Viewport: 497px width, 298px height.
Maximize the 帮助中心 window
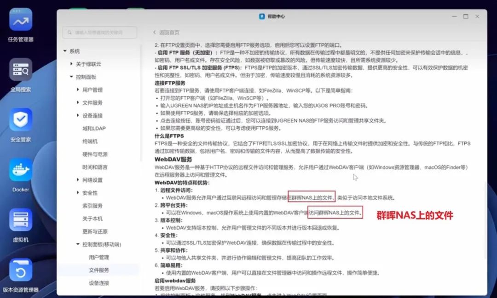(466, 17)
